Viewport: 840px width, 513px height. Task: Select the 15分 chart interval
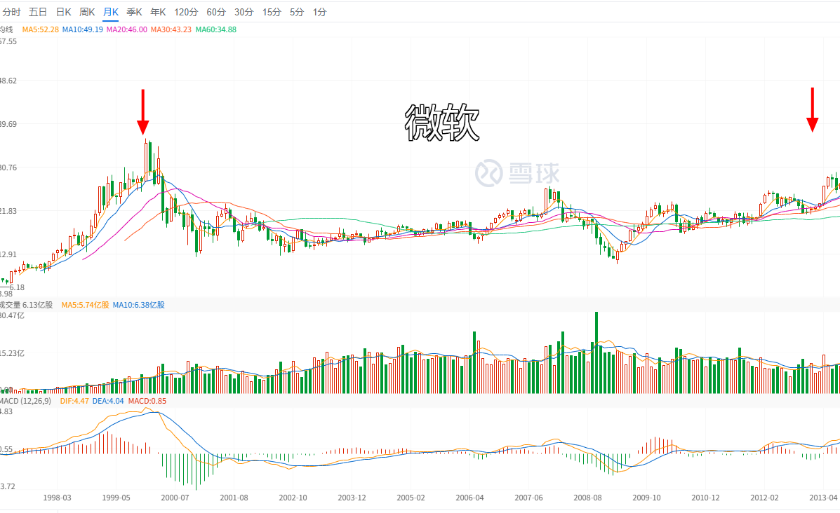coord(272,12)
